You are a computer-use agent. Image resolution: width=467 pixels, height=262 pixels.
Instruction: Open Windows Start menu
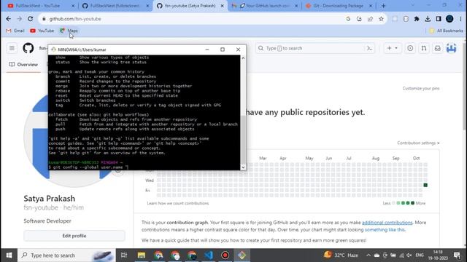click(9, 255)
